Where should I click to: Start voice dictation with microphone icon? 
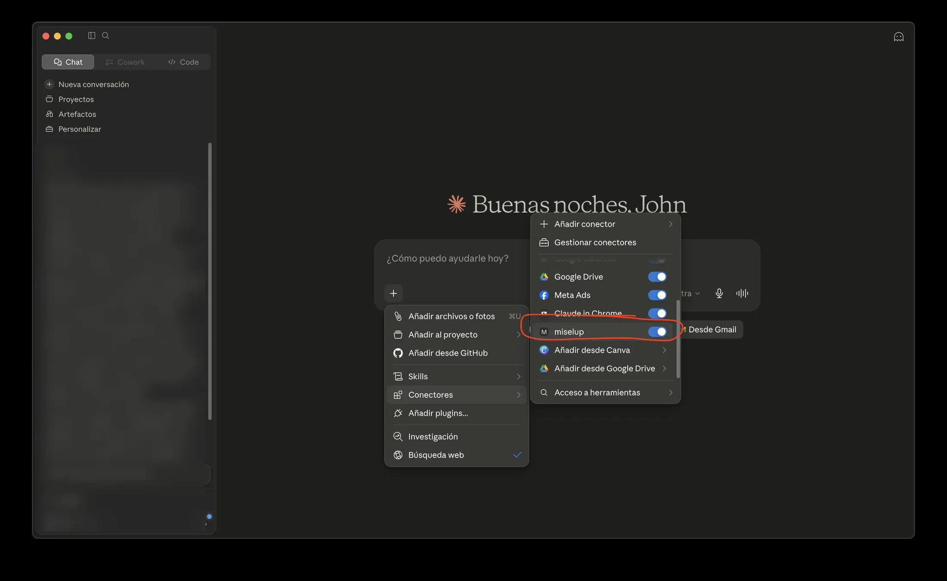point(719,293)
